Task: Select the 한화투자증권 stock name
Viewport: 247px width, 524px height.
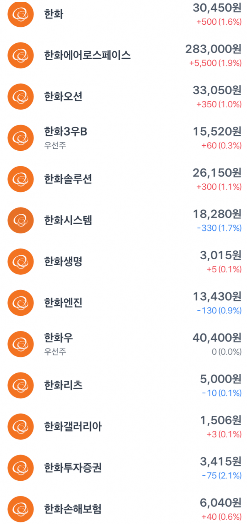Action: click(x=73, y=468)
